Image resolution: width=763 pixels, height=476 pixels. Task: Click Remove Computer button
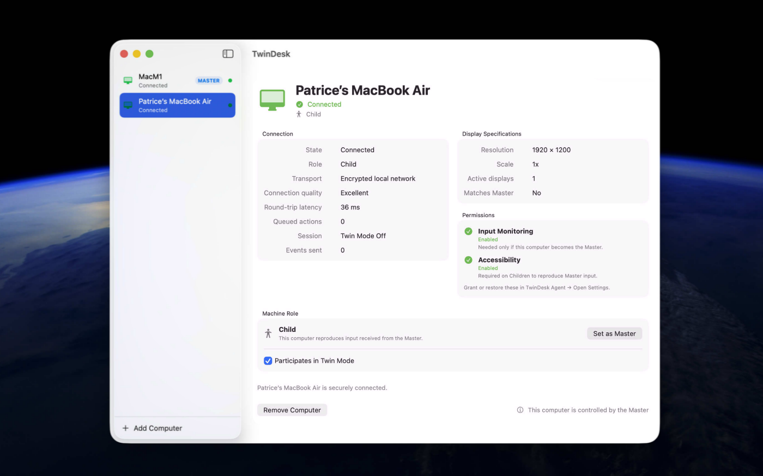(x=292, y=410)
